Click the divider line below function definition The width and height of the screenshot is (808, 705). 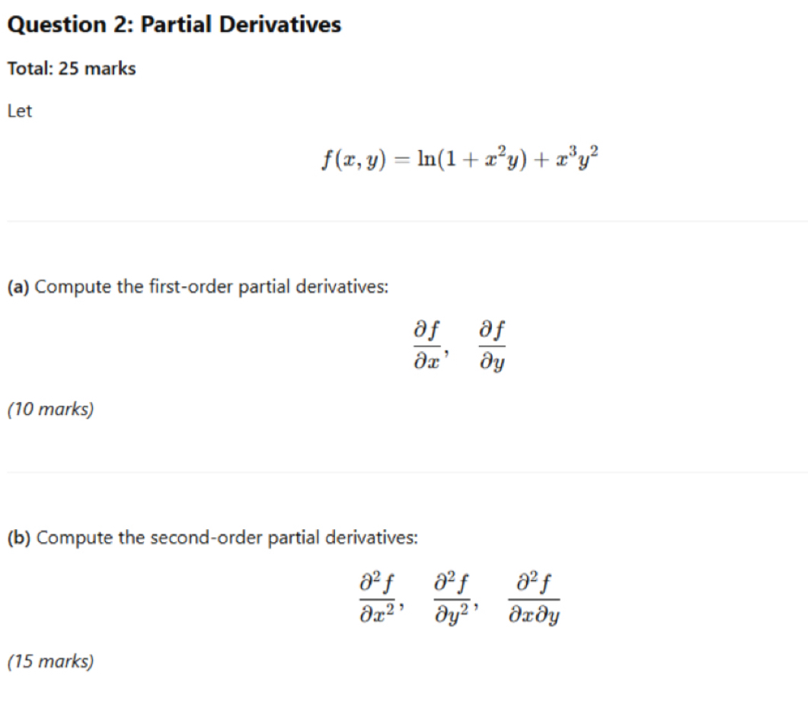click(x=407, y=222)
